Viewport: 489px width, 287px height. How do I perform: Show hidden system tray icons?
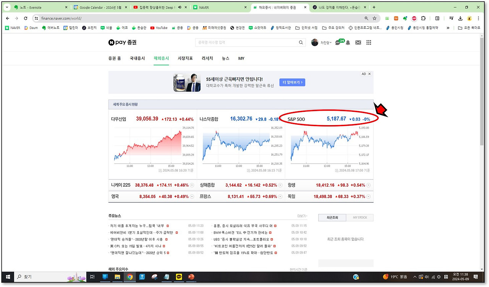pos(415,277)
